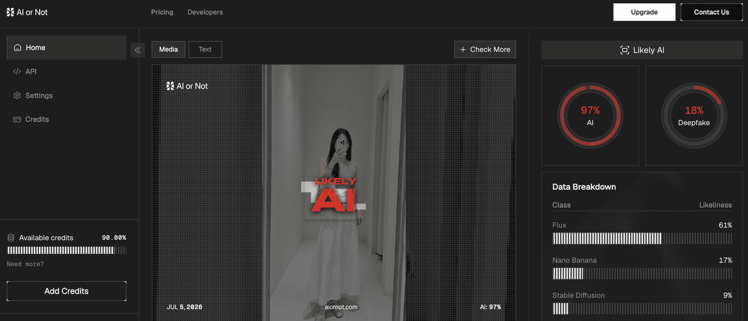748x321 pixels.
Task: Click the 18% Deepfake circular gauge
Action: [694, 116]
